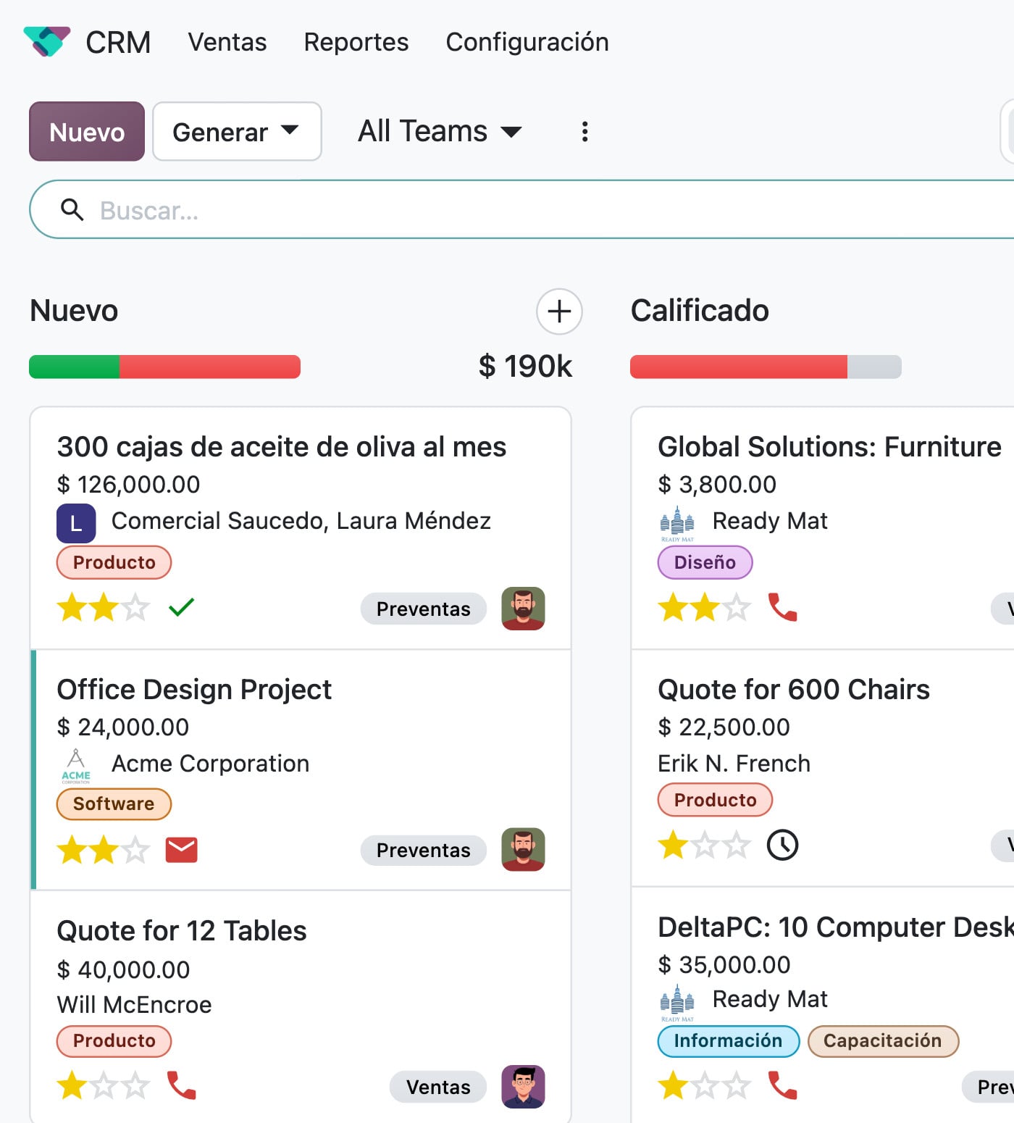This screenshot has width=1014, height=1123.
Task: Click phone activity icon on DeltaPC card
Action: point(783,1085)
